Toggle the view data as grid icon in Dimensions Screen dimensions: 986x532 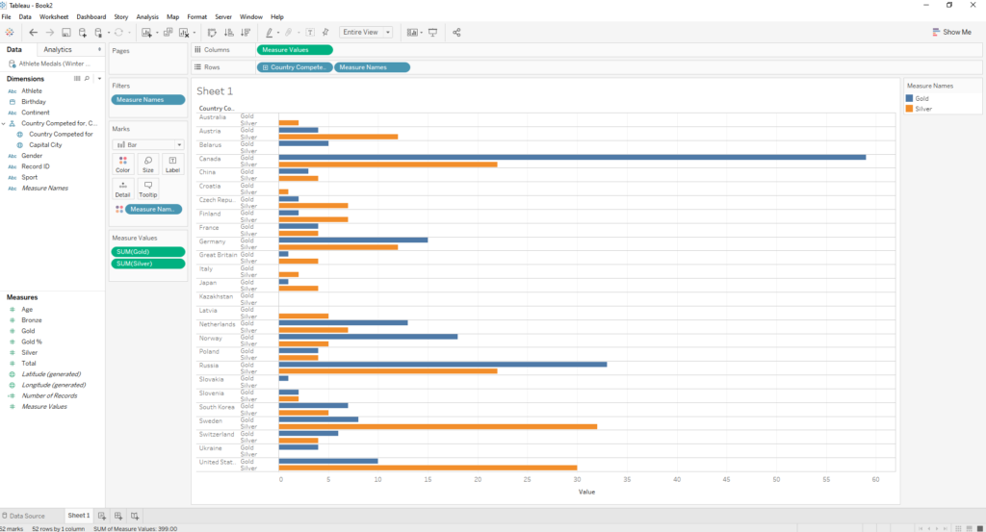pos(76,79)
